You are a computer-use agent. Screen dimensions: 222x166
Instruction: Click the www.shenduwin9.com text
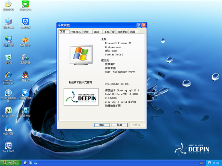coord(117,84)
